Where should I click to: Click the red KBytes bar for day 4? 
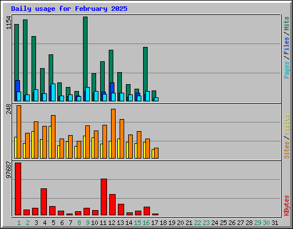tap(43, 202)
